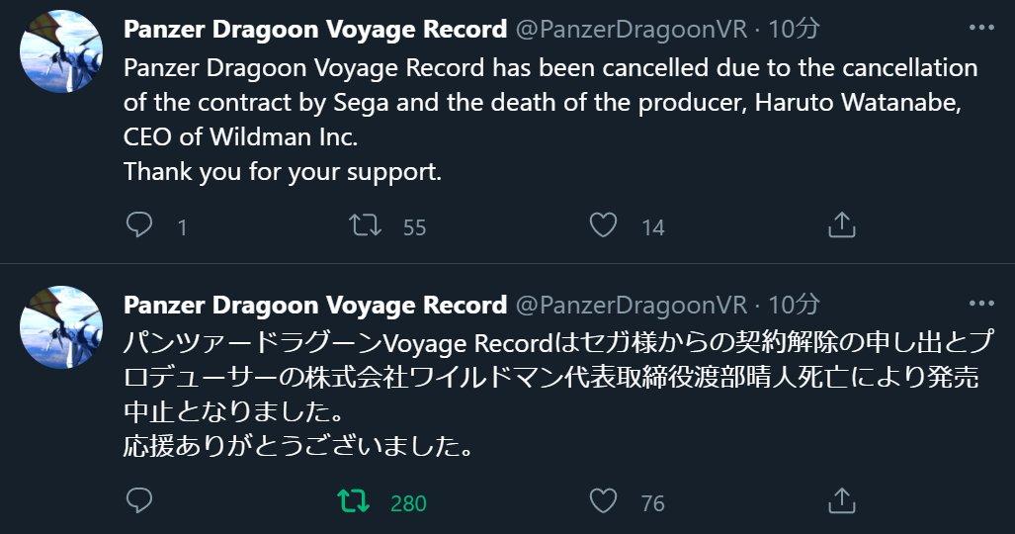Share the English cancellation tweet
Screen dimensions: 1015x534
[841, 226]
